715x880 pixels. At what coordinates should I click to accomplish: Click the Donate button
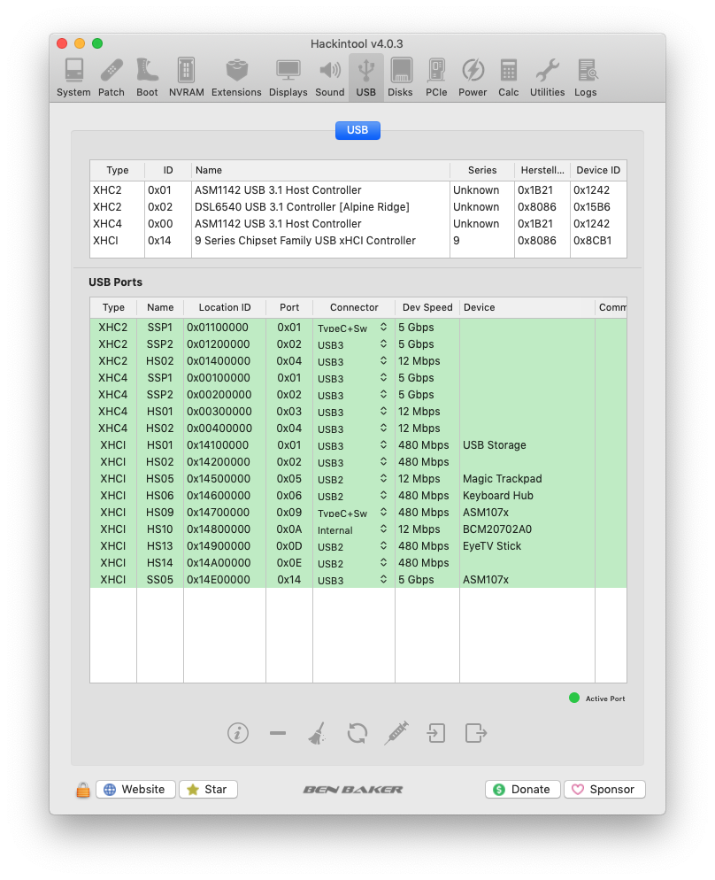coord(522,789)
